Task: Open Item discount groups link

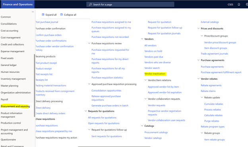Action: point(215,48)
